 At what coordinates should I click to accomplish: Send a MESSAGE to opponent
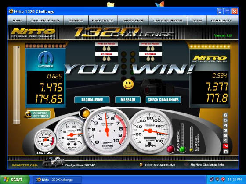coord(128,100)
